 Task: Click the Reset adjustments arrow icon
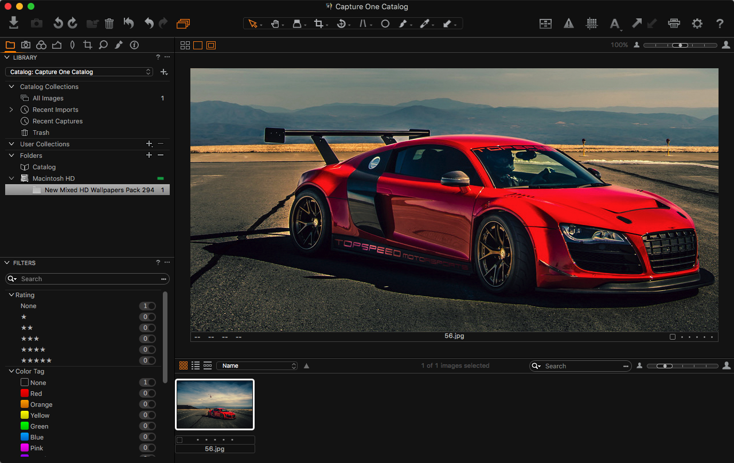coord(129,23)
